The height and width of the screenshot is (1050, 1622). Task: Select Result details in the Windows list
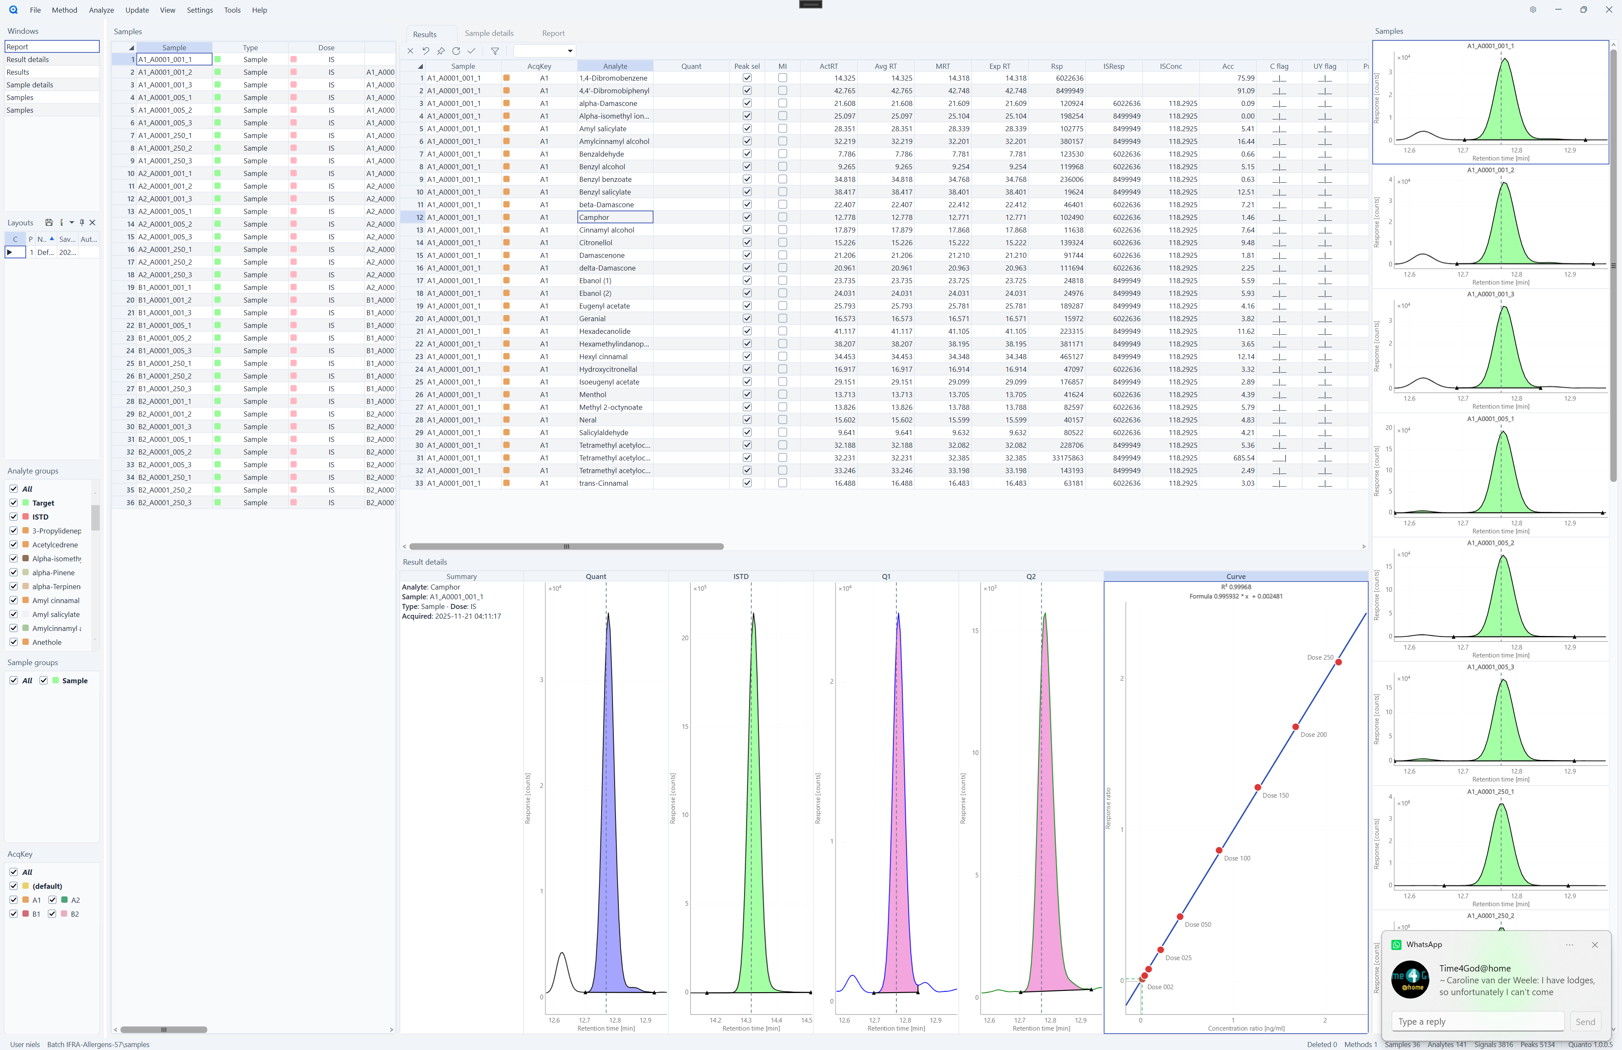52,59
